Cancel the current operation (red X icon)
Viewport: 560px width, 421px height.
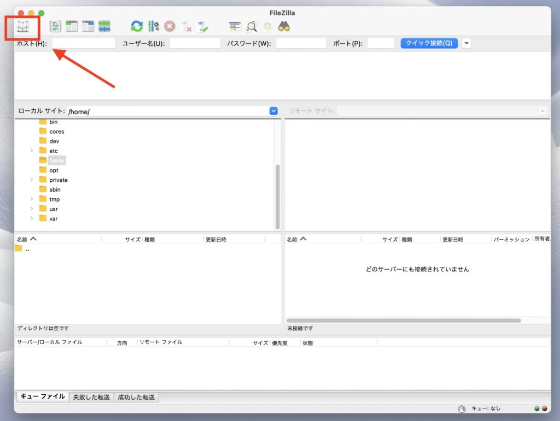pos(170,26)
